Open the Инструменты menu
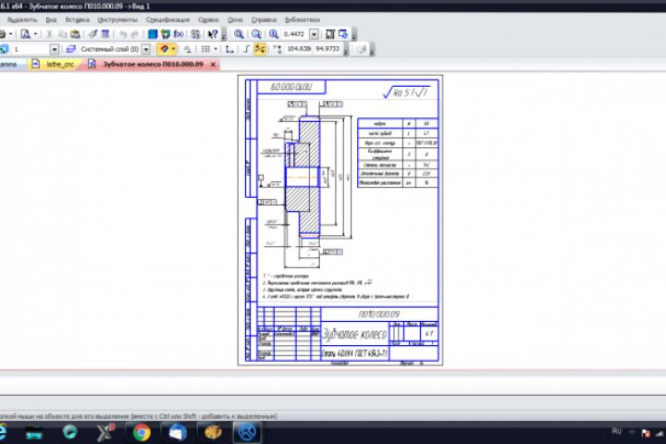 pyautogui.click(x=117, y=18)
